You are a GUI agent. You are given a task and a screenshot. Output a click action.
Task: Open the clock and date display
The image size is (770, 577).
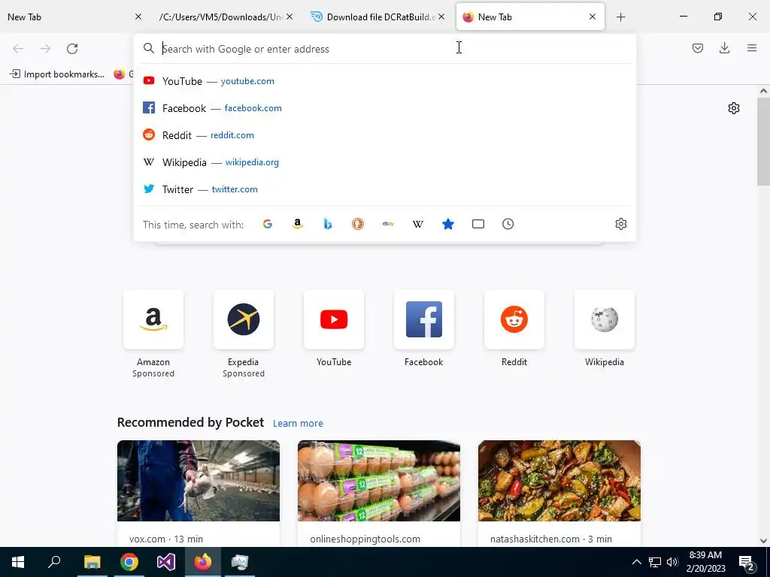[705, 562]
